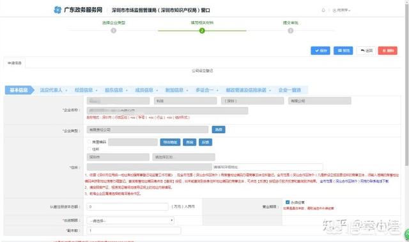Click the blue save button with checkmark
The width and height of the screenshot is (409, 242).
tap(320, 51)
